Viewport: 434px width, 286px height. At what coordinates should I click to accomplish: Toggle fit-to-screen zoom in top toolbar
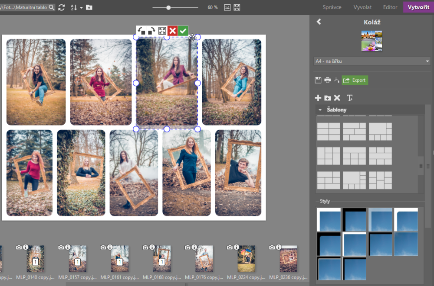coord(237,7)
